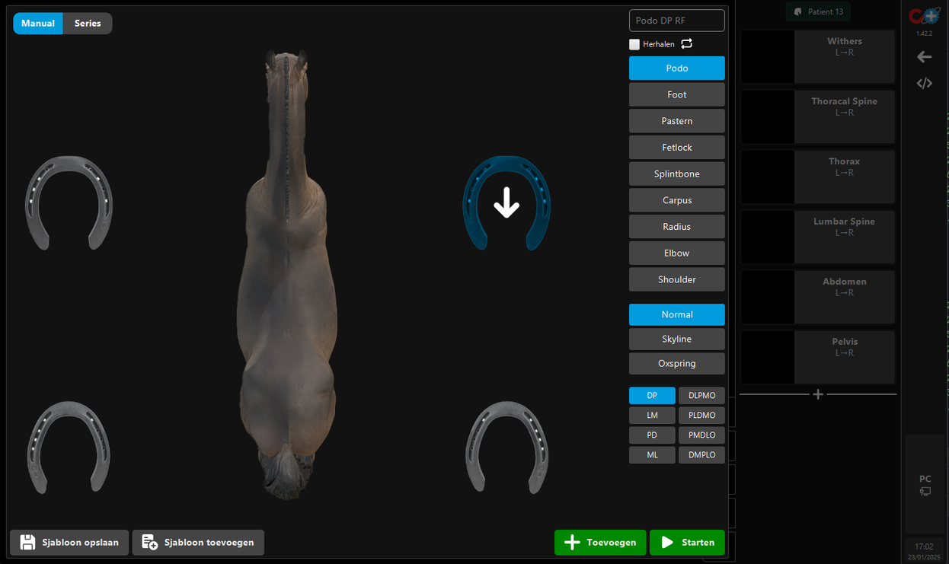Select the front left horseshoe icon
949x564 pixels.
point(69,202)
